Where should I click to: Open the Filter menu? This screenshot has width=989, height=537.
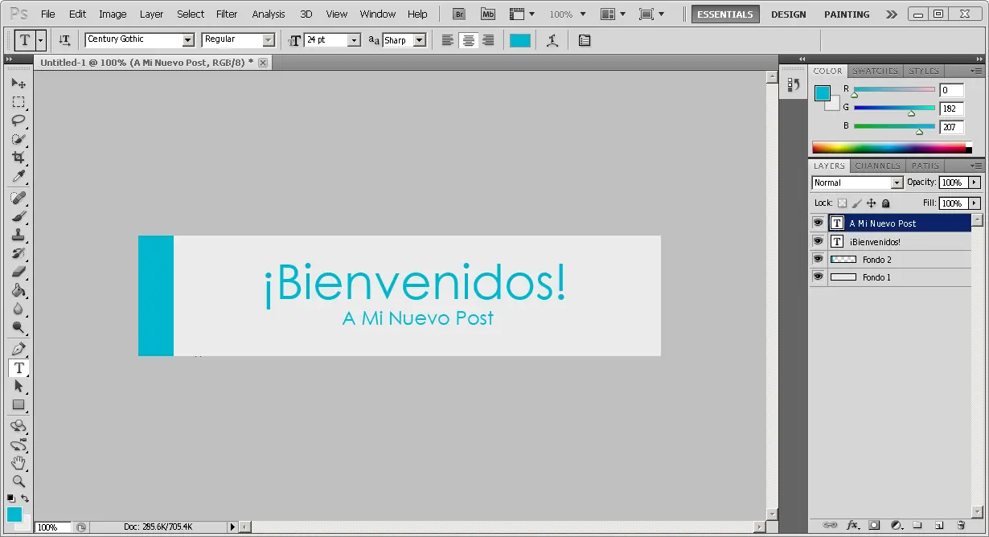tap(226, 14)
